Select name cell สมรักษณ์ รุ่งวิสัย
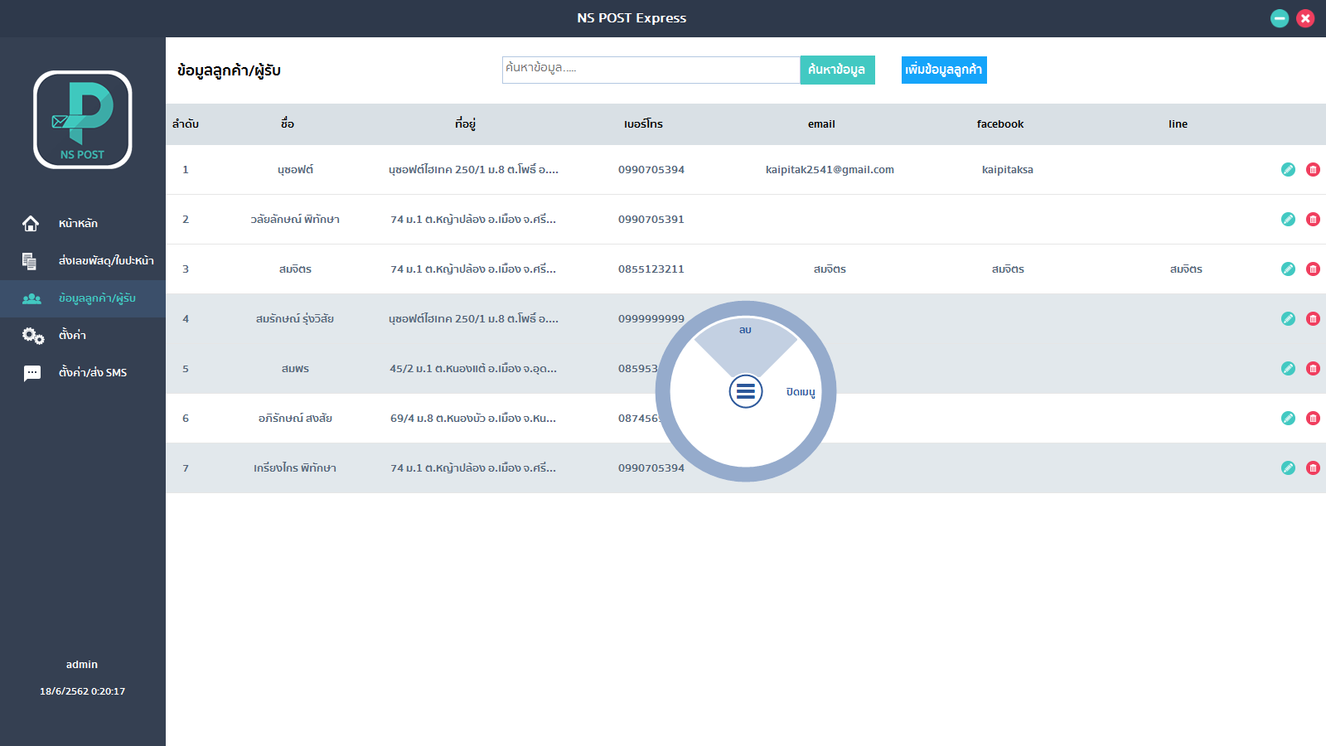 295,318
